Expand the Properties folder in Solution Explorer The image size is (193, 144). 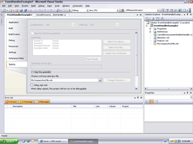[x=150, y=29]
